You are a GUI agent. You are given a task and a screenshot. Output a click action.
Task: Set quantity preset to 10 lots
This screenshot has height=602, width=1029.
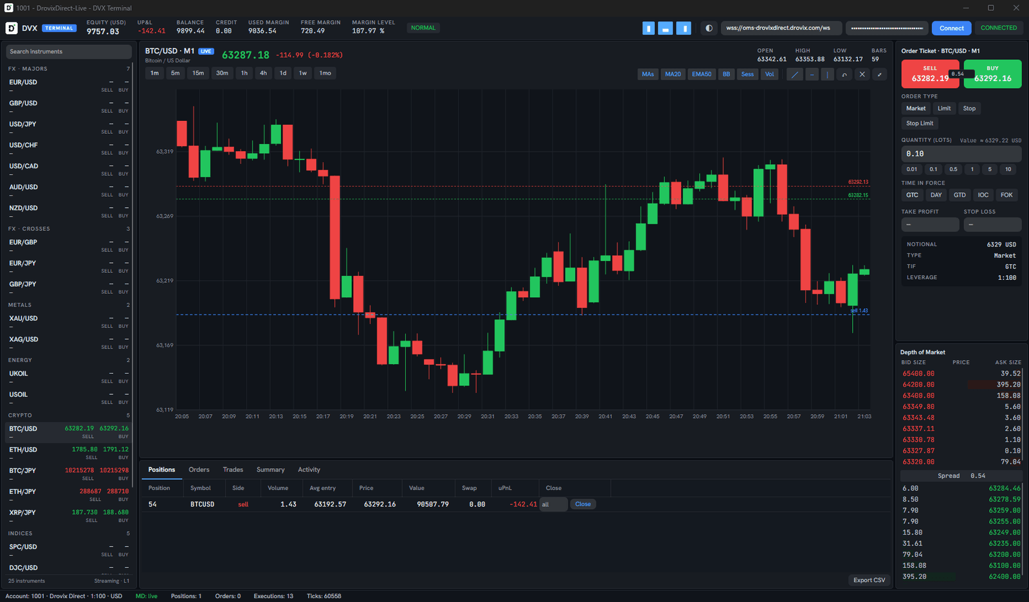pyautogui.click(x=1008, y=170)
